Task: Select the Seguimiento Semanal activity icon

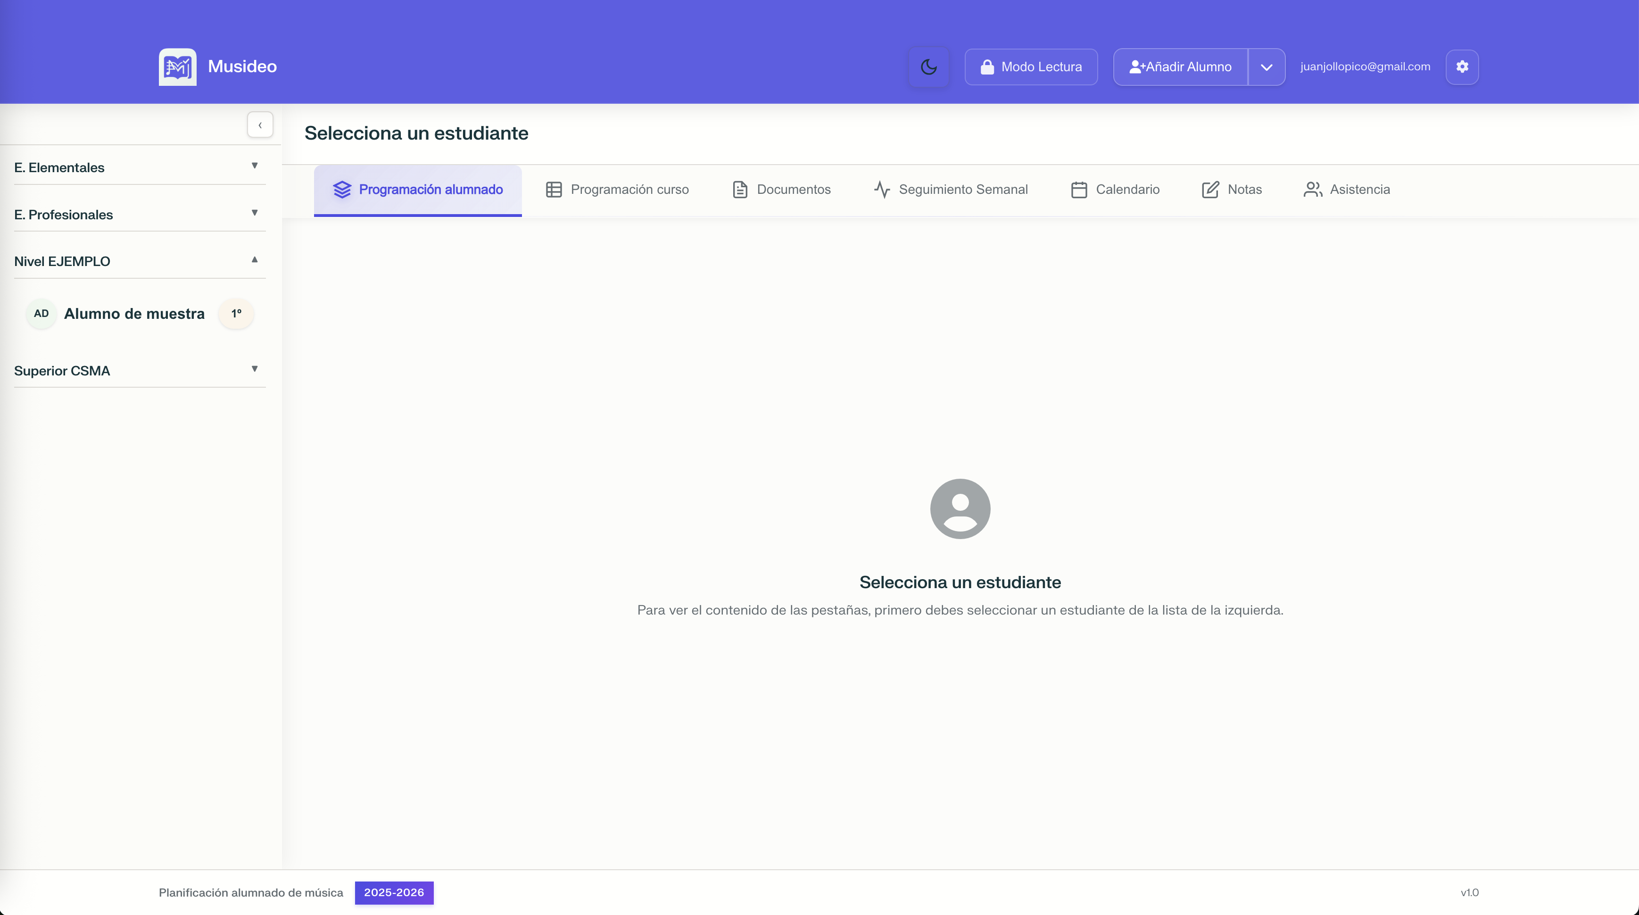Action: [x=882, y=189]
